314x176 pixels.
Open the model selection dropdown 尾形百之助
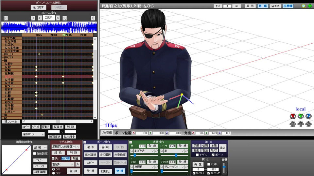point(66,147)
